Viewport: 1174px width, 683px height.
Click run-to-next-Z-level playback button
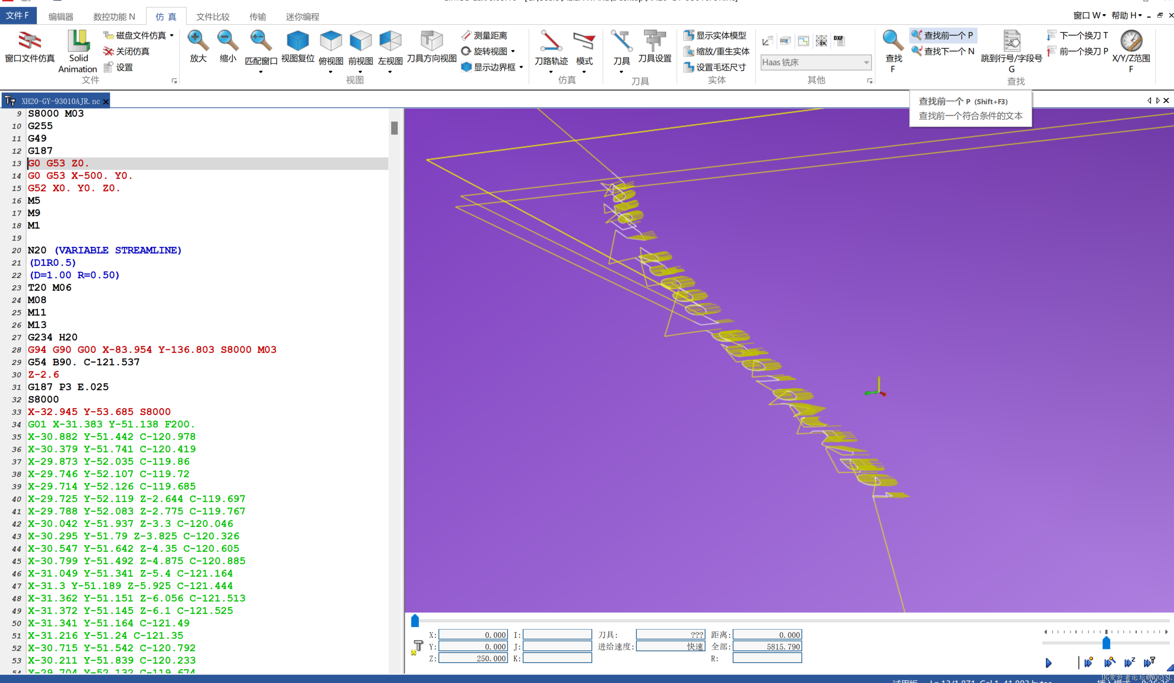coord(1129,662)
